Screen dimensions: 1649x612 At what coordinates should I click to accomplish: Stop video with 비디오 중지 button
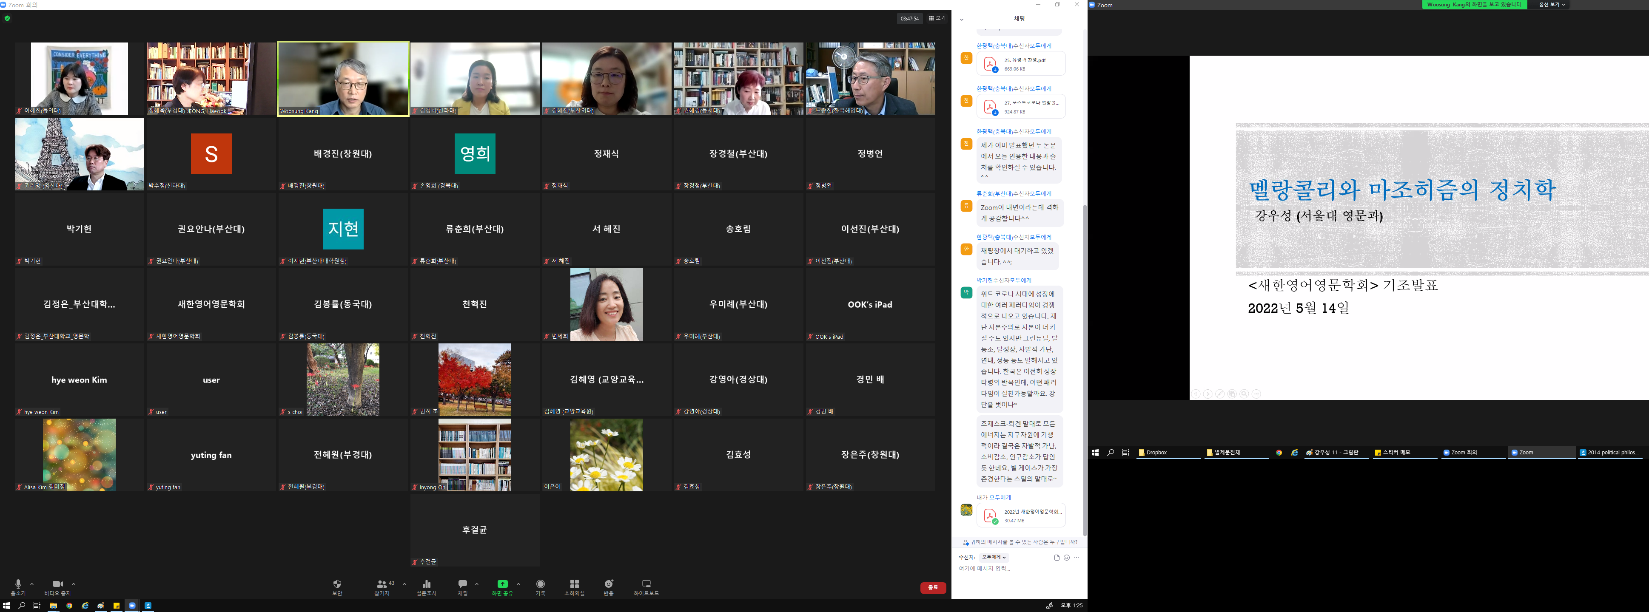coord(57,584)
